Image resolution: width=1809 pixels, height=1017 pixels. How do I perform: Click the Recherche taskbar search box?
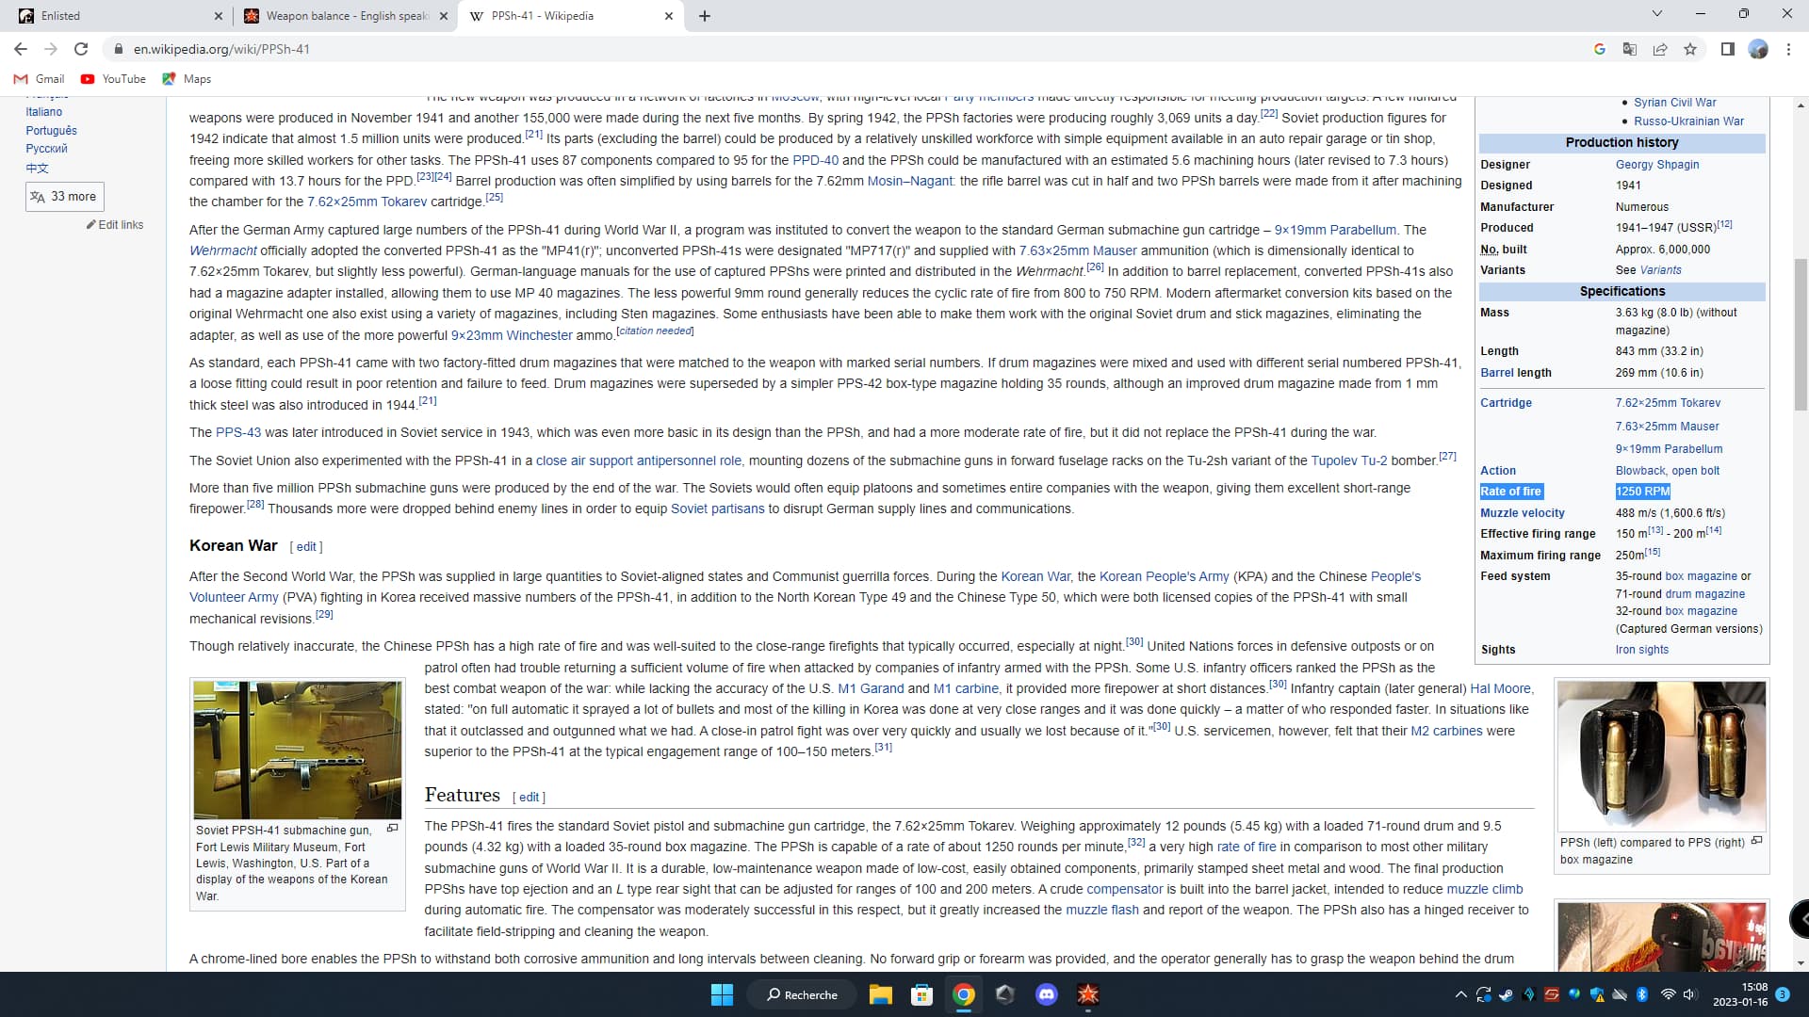click(x=803, y=994)
